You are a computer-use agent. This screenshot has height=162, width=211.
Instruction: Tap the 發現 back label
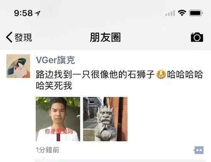pos(23,38)
